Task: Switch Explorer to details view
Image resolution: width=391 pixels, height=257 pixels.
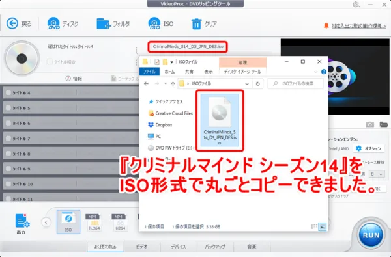Action: pyautogui.click(x=315, y=226)
